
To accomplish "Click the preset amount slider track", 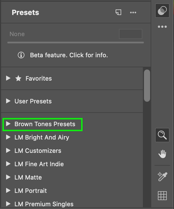I will click(76, 43).
